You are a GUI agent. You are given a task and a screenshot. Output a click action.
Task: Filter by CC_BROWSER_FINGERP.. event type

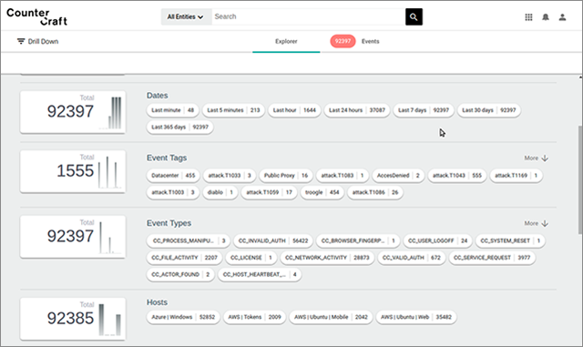pos(358,241)
